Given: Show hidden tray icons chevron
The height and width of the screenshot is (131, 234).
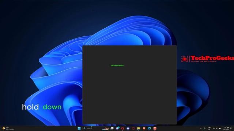Looking at the screenshot, I should click(x=201, y=128).
